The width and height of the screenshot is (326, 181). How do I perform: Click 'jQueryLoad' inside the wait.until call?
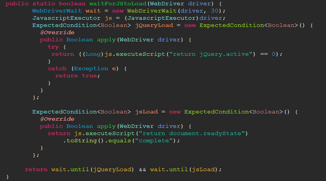click(x=112, y=170)
